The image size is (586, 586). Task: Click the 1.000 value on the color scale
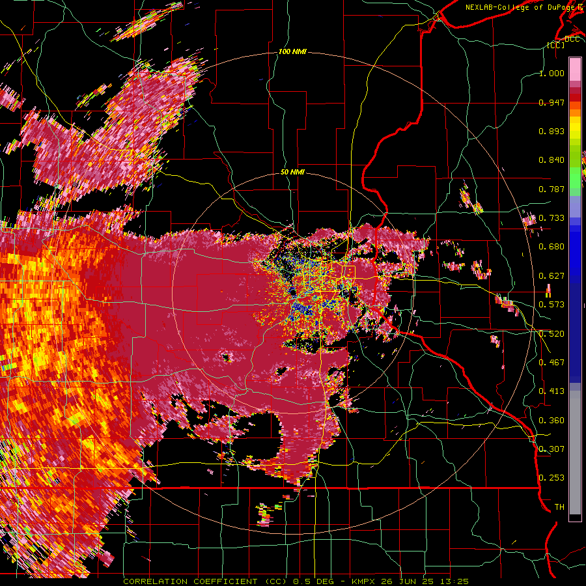551,73
